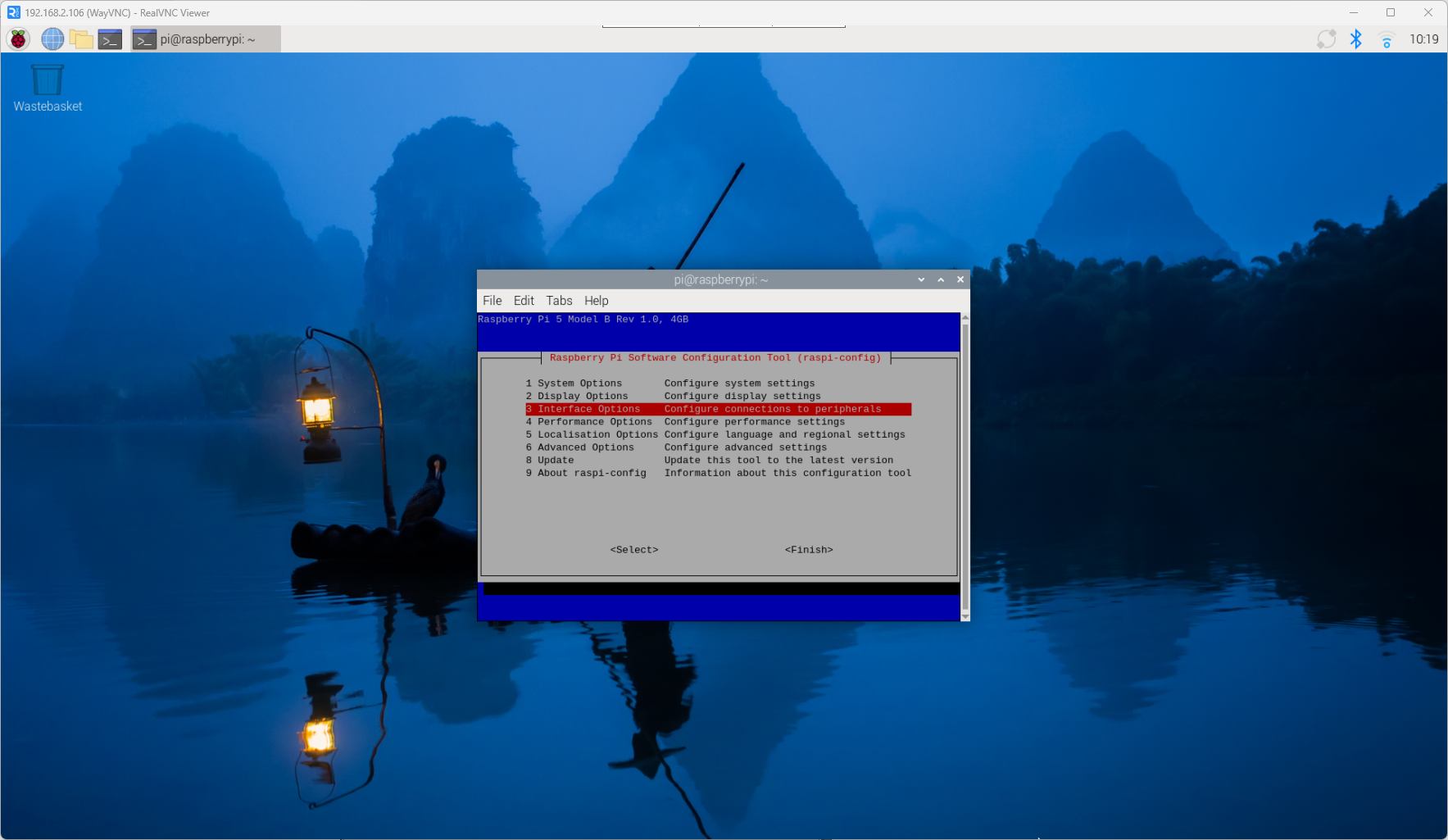Image resolution: width=1448 pixels, height=840 pixels.
Task: Launch the web browser globe icon
Action: (x=52, y=39)
